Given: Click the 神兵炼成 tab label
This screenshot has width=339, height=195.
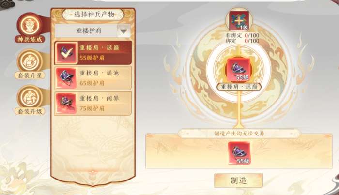Looking at the screenshot, I should point(30,40).
